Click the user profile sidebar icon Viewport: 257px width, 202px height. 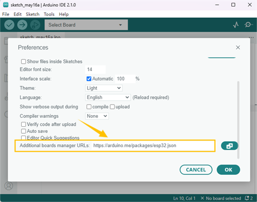point(9,186)
